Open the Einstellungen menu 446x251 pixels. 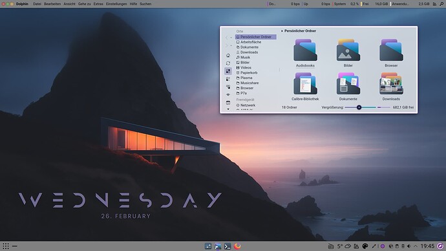coord(116,4)
